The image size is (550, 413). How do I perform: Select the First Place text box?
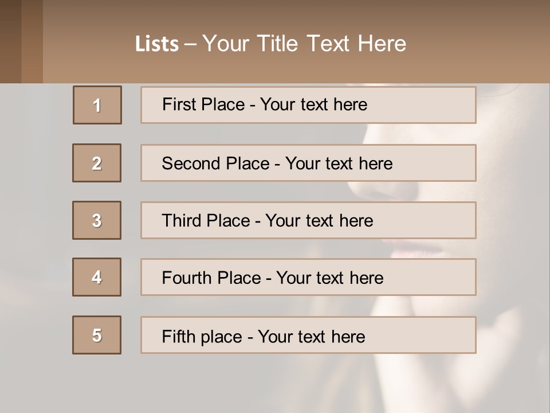click(308, 105)
